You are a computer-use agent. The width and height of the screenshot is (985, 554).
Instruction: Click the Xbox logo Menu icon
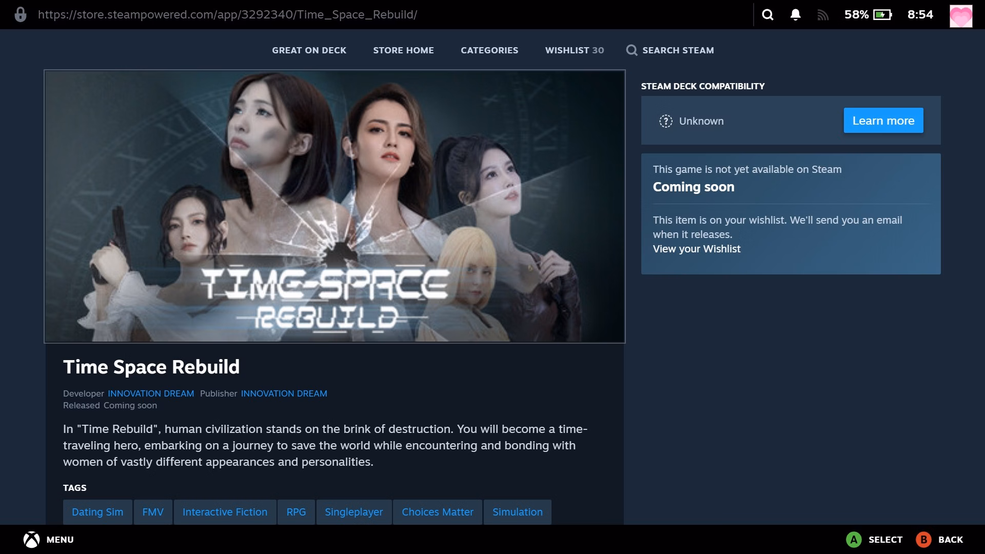click(31, 540)
